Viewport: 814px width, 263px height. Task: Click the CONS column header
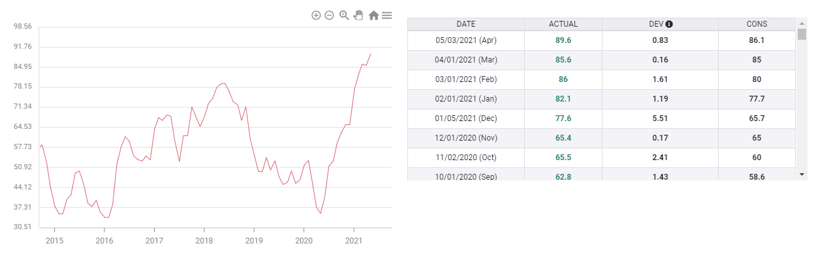pyautogui.click(x=757, y=24)
